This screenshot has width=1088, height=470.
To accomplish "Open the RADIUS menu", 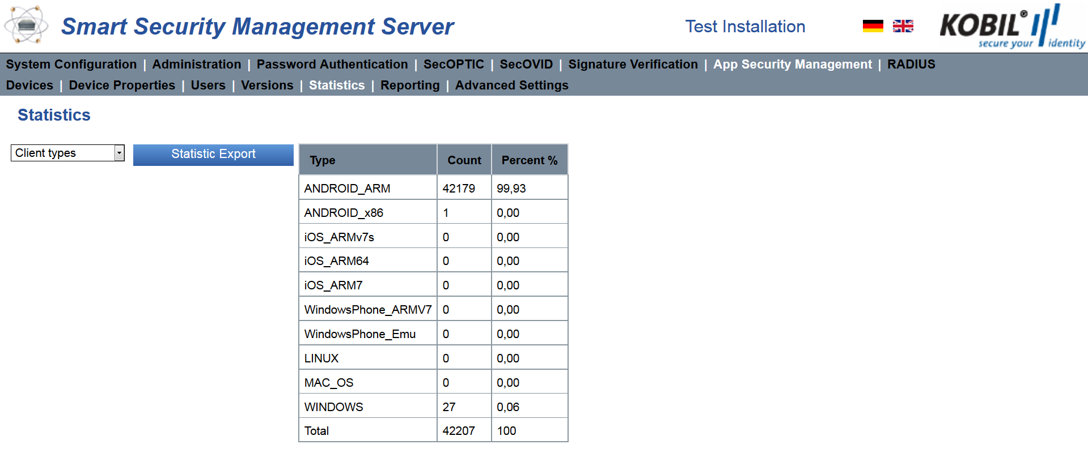I will click(x=911, y=65).
